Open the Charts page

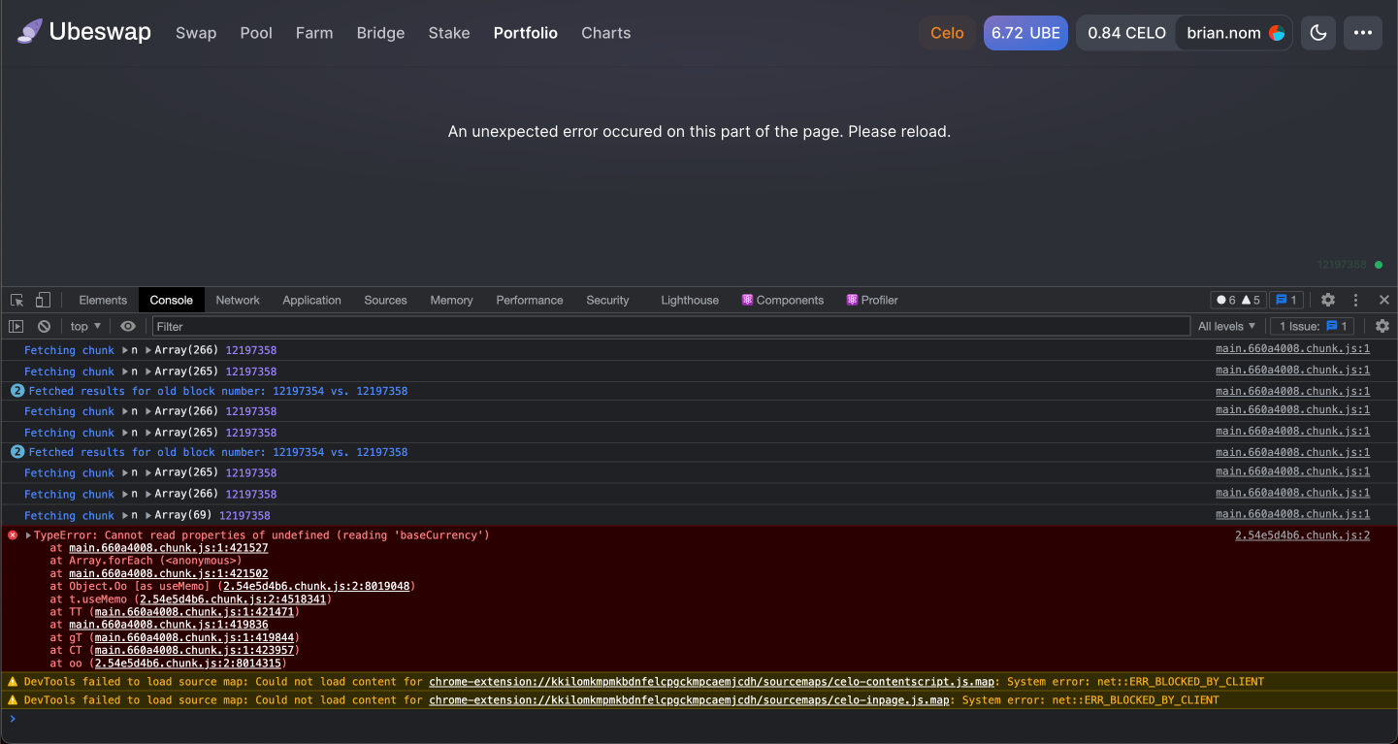[606, 33]
